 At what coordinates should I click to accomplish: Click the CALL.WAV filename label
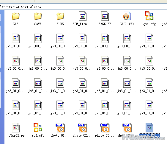[x=127, y=24]
